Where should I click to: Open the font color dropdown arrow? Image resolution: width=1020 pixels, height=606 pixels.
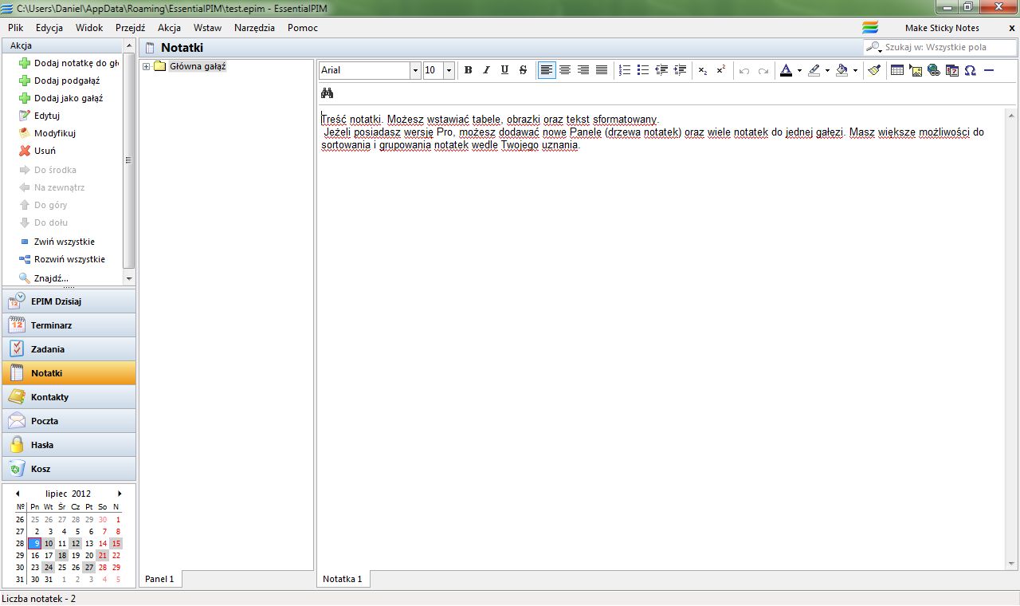[x=799, y=70]
